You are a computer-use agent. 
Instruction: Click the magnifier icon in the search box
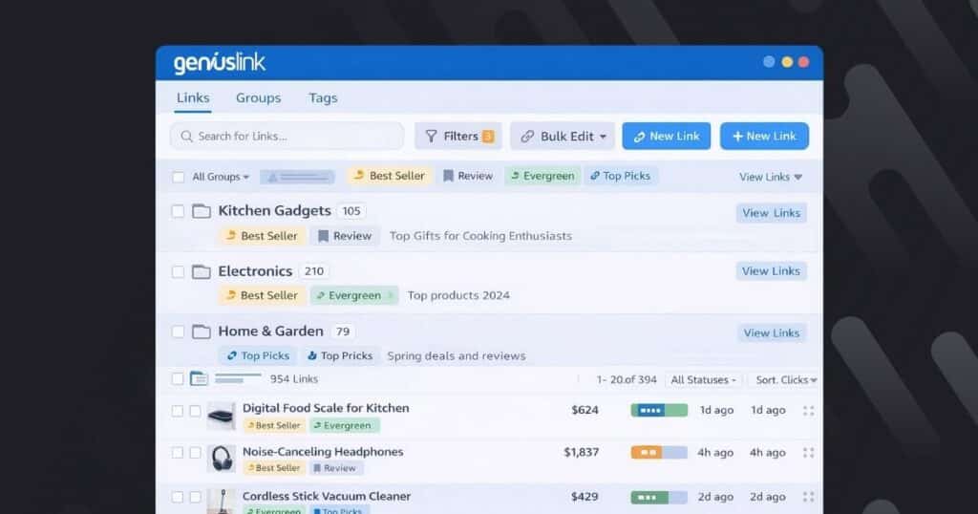click(x=186, y=137)
